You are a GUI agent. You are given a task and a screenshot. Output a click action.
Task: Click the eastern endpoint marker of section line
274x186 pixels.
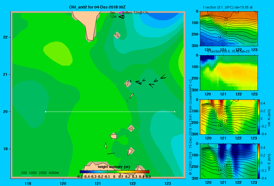pos(175,112)
